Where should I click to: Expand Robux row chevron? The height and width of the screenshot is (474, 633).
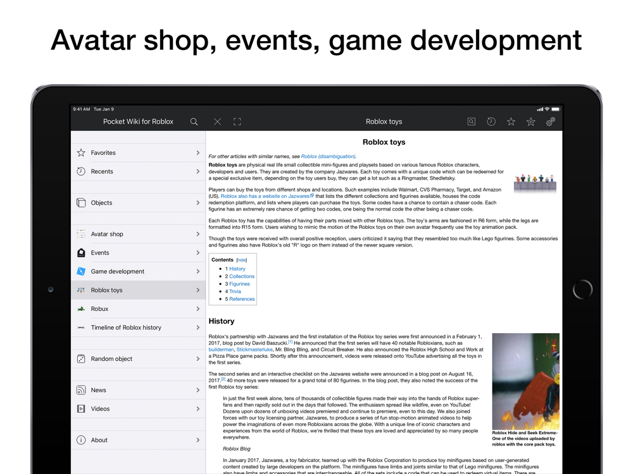197,309
